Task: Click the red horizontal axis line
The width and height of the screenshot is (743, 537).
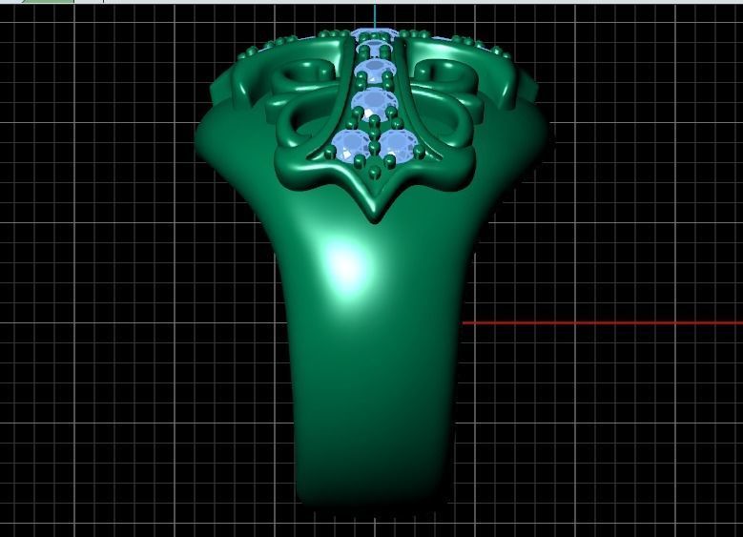Action: [x=602, y=323]
